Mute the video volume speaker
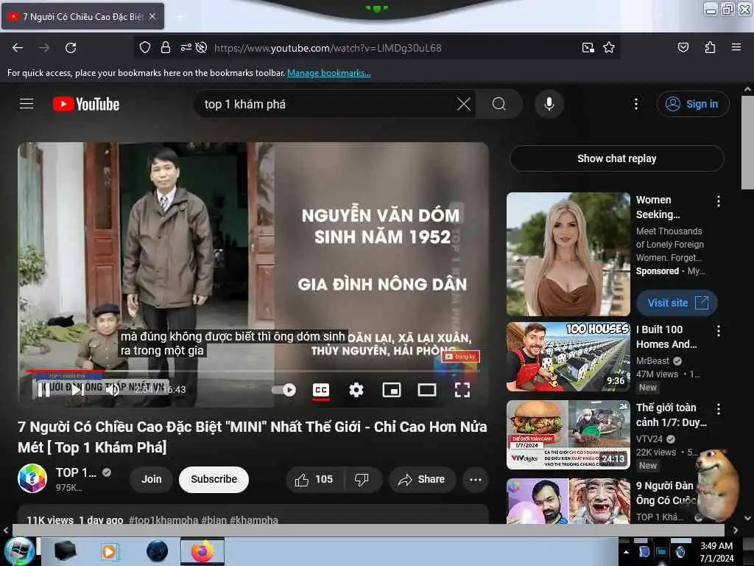This screenshot has width=754, height=566. pos(113,390)
